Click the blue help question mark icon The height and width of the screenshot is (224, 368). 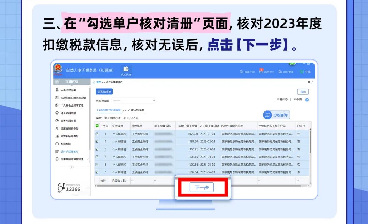point(307,100)
